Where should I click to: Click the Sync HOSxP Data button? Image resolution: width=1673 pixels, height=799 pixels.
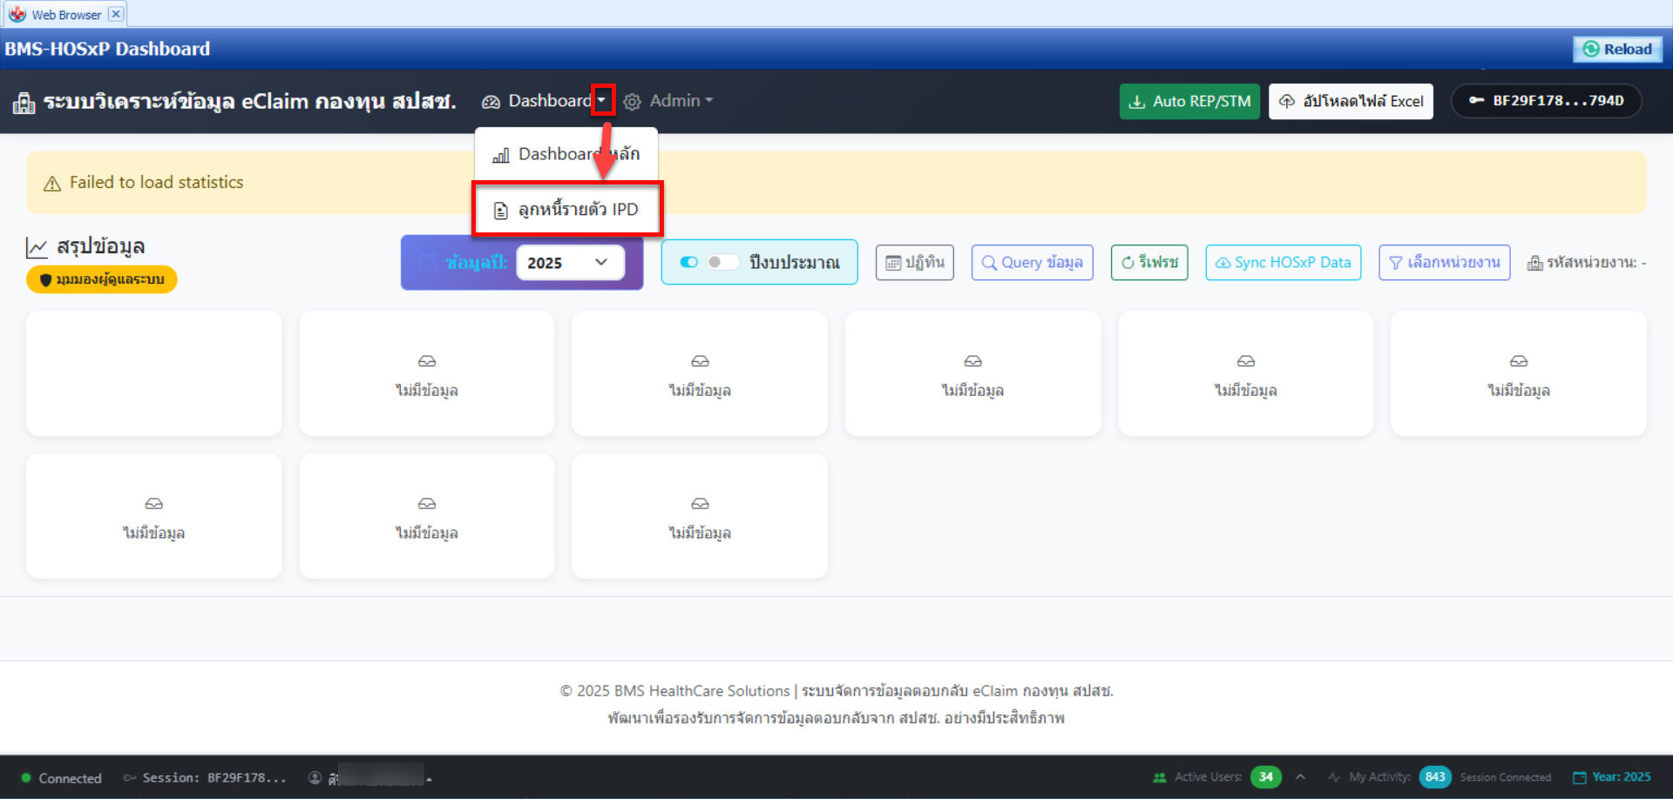point(1283,262)
